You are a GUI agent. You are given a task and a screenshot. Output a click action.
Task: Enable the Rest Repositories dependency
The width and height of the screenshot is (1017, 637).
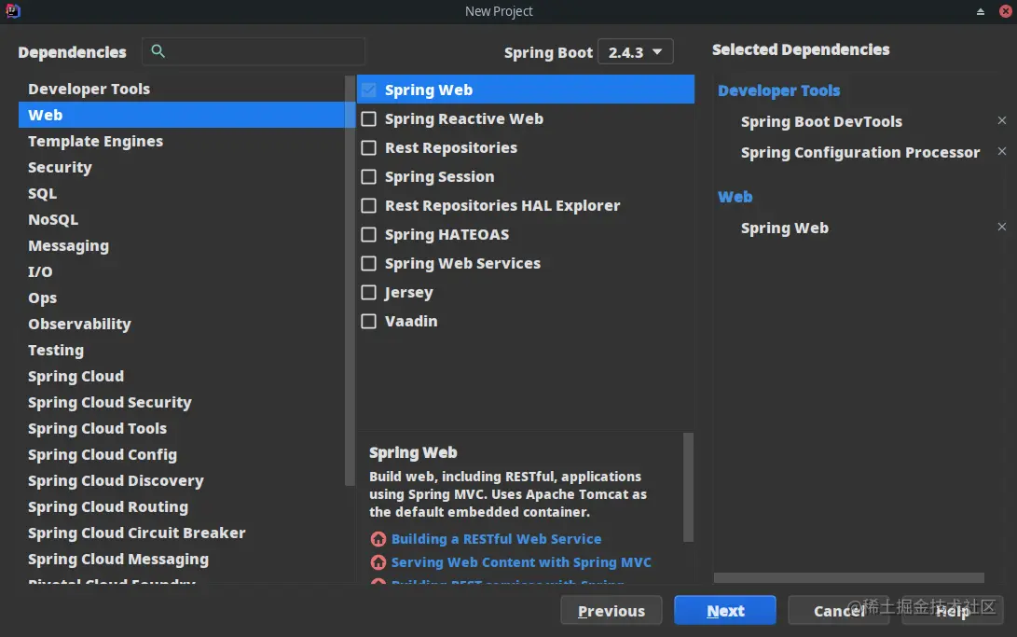pos(368,148)
